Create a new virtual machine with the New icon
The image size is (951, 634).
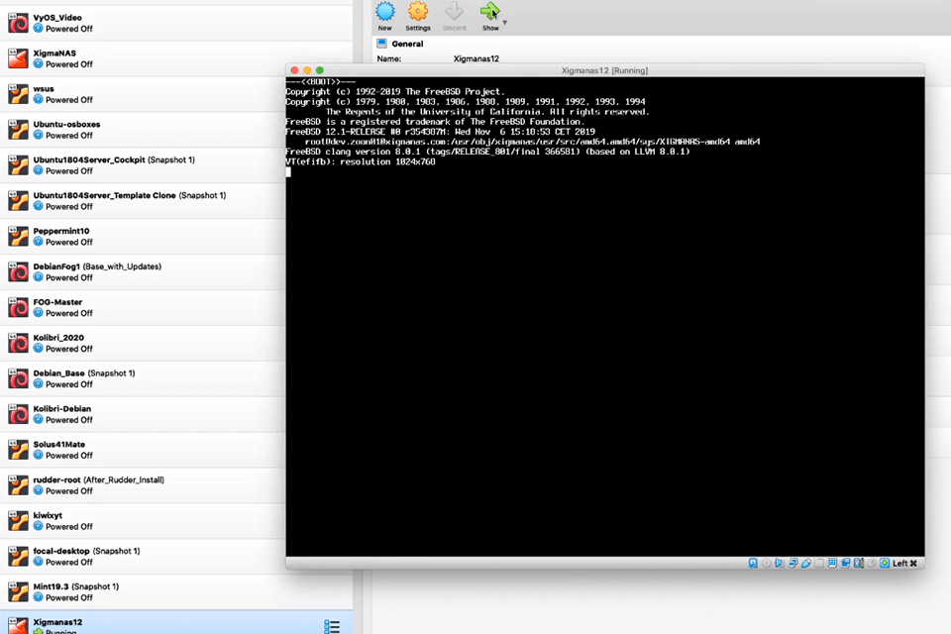pyautogui.click(x=385, y=13)
